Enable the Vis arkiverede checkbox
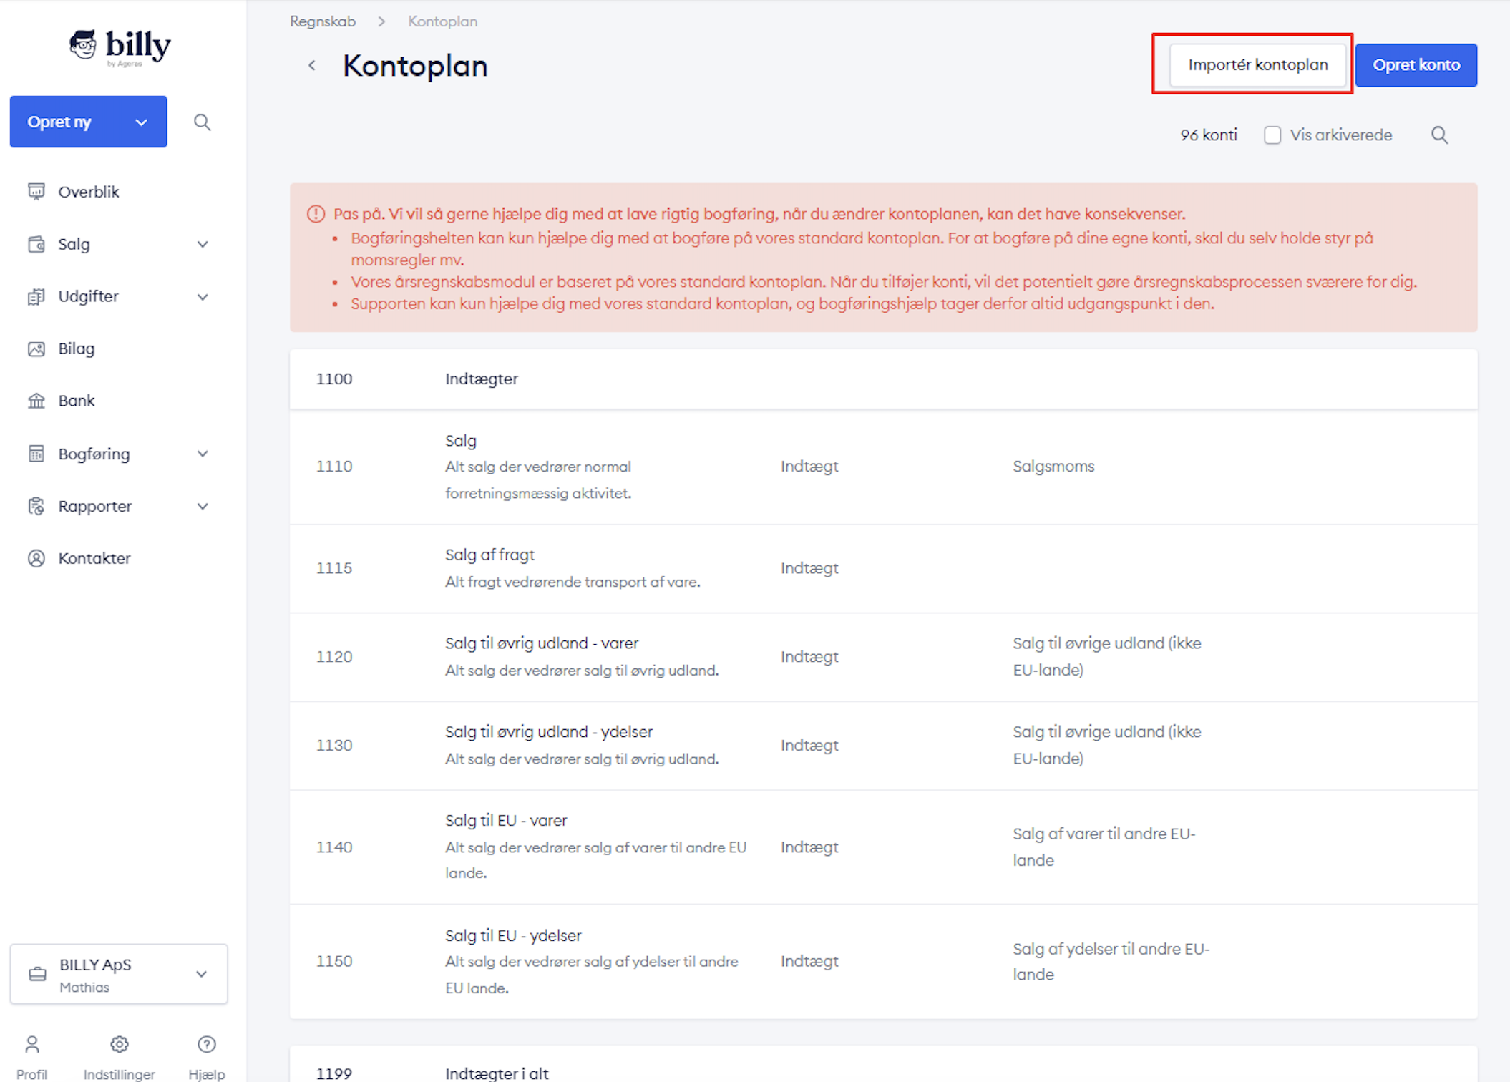The height and width of the screenshot is (1082, 1510). point(1272,135)
